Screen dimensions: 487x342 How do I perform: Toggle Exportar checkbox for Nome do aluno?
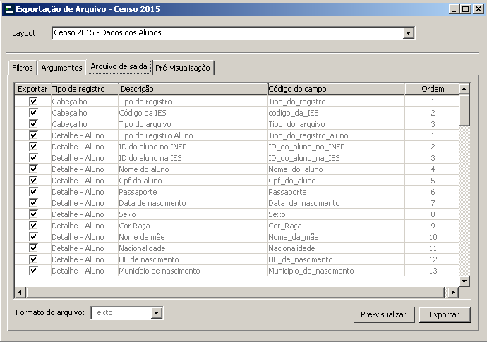[32, 169]
